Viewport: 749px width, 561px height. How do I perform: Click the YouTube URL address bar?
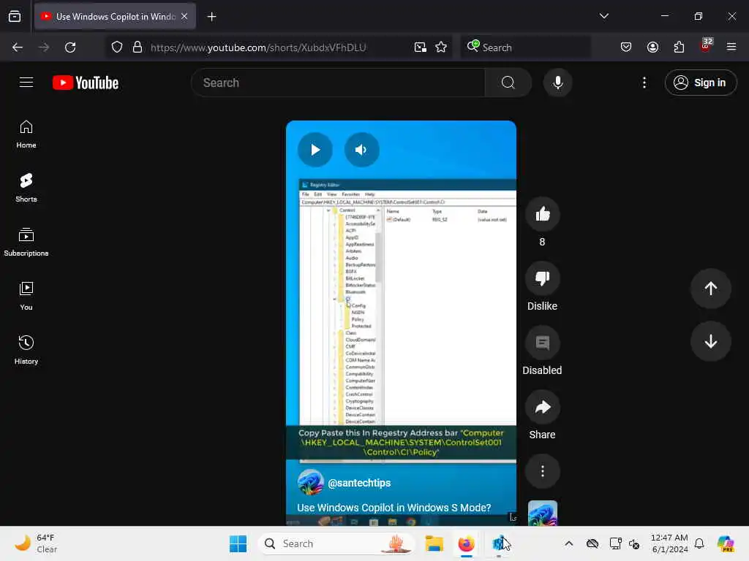pyautogui.click(x=258, y=47)
